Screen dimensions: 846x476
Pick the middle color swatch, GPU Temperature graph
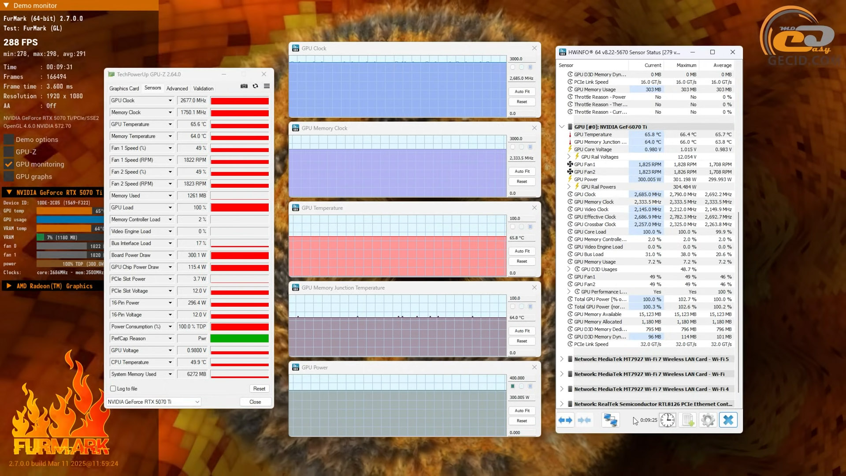click(521, 227)
